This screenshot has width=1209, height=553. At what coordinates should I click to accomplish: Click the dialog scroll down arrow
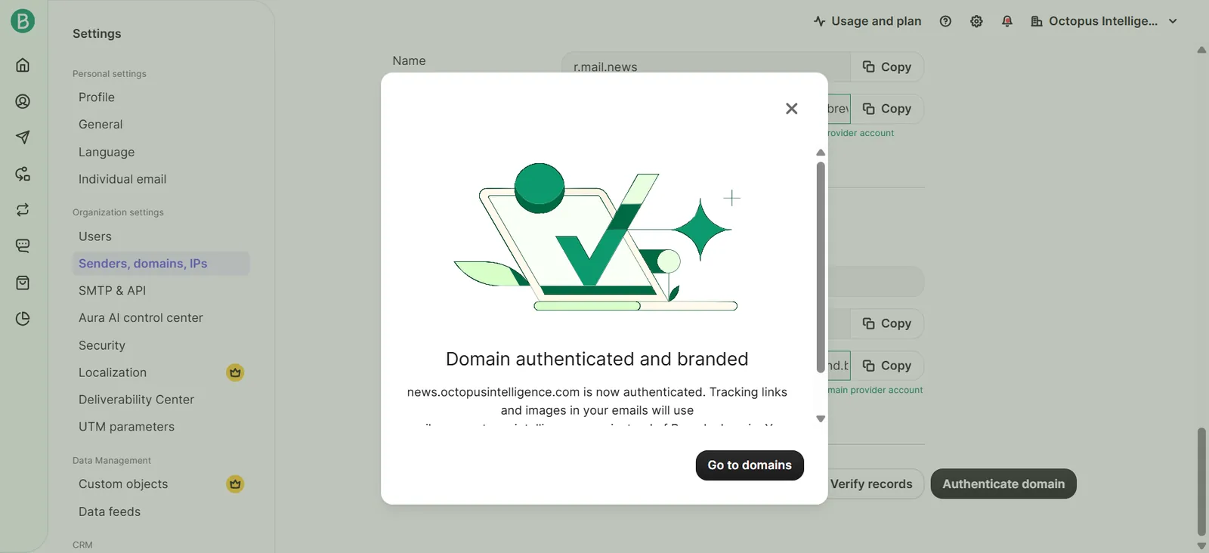click(x=821, y=419)
